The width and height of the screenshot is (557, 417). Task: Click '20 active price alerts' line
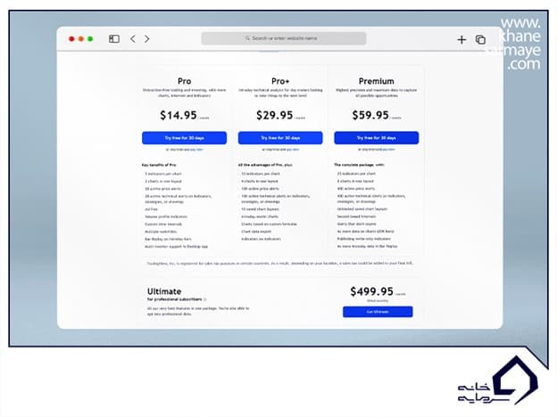162,189
